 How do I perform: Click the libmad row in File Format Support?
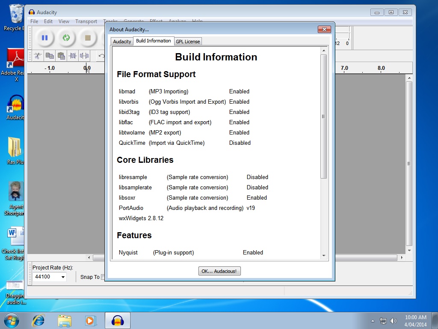(x=184, y=92)
